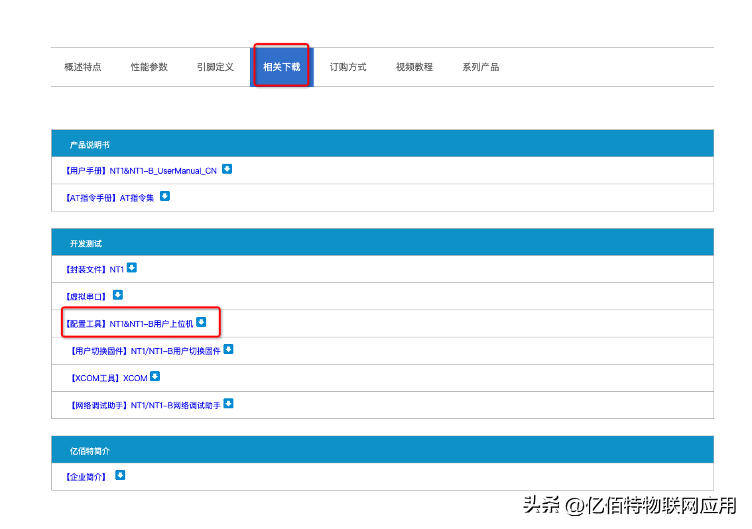Click download icon after 封装文件 NT1
This screenshot has height=529, width=752.
click(131, 268)
